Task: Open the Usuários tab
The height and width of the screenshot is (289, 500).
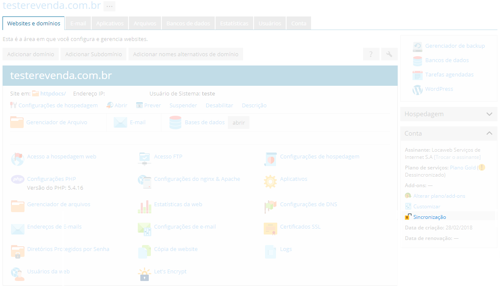Action: (x=270, y=23)
